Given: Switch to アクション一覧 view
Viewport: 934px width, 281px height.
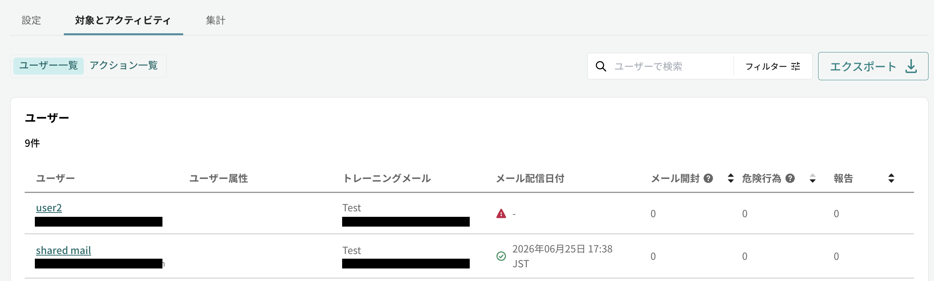Looking at the screenshot, I should (x=124, y=66).
